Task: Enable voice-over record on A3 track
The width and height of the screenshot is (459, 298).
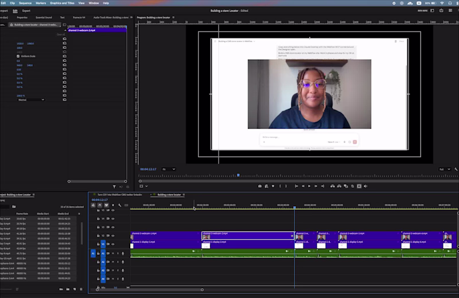Action: [123, 270]
